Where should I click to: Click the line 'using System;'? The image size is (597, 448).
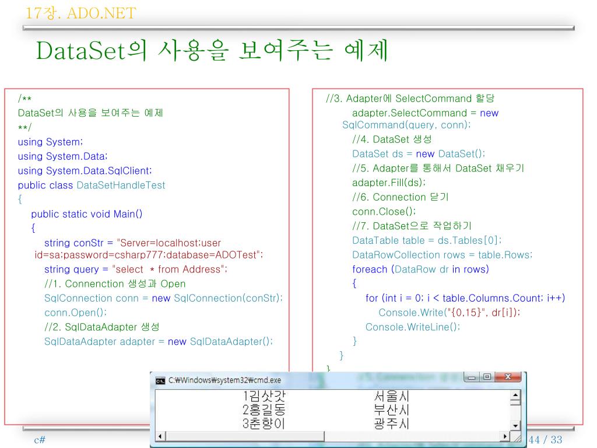coord(50,142)
